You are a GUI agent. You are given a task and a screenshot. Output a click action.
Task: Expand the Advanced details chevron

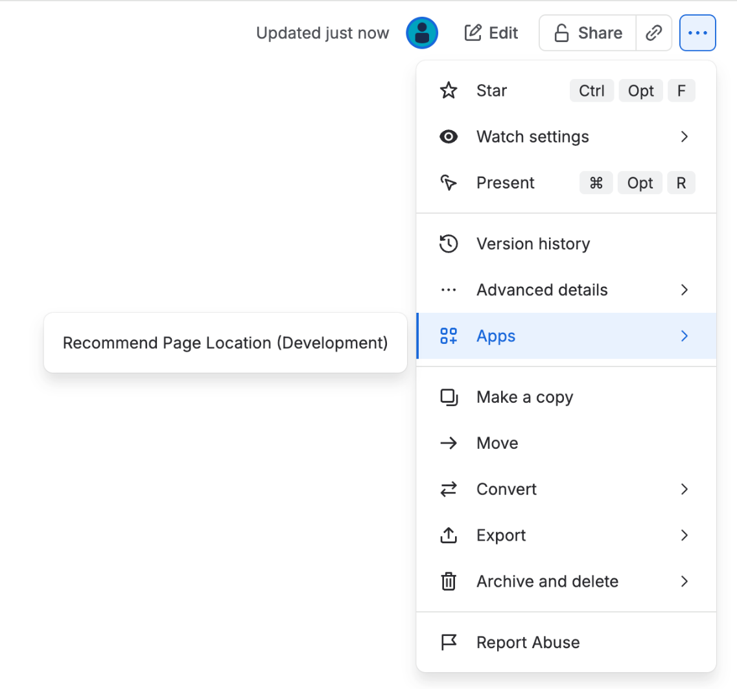point(684,290)
